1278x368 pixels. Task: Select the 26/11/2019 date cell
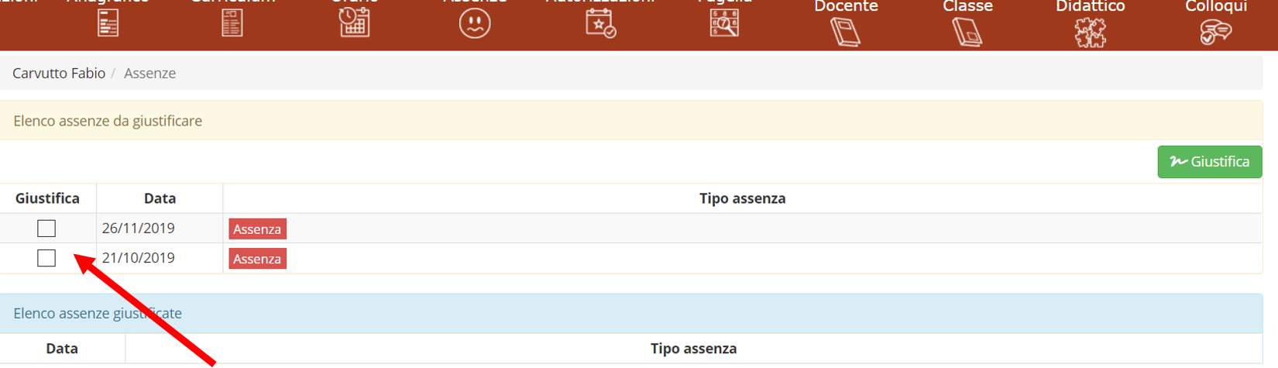[x=139, y=229]
